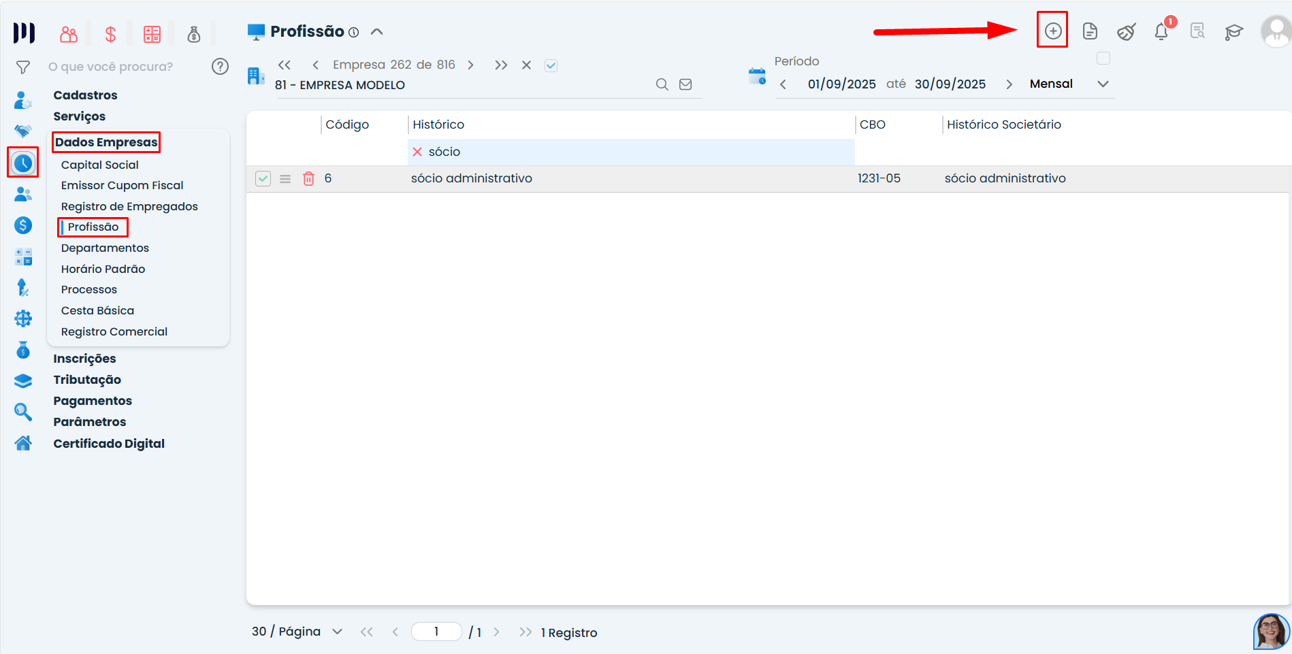Image resolution: width=1292 pixels, height=654 pixels.
Task: Click the money bag icon in top bar
Action: [x=194, y=34]
